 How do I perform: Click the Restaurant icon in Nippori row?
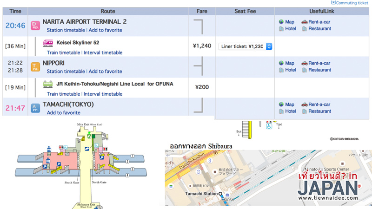point(305,70)
